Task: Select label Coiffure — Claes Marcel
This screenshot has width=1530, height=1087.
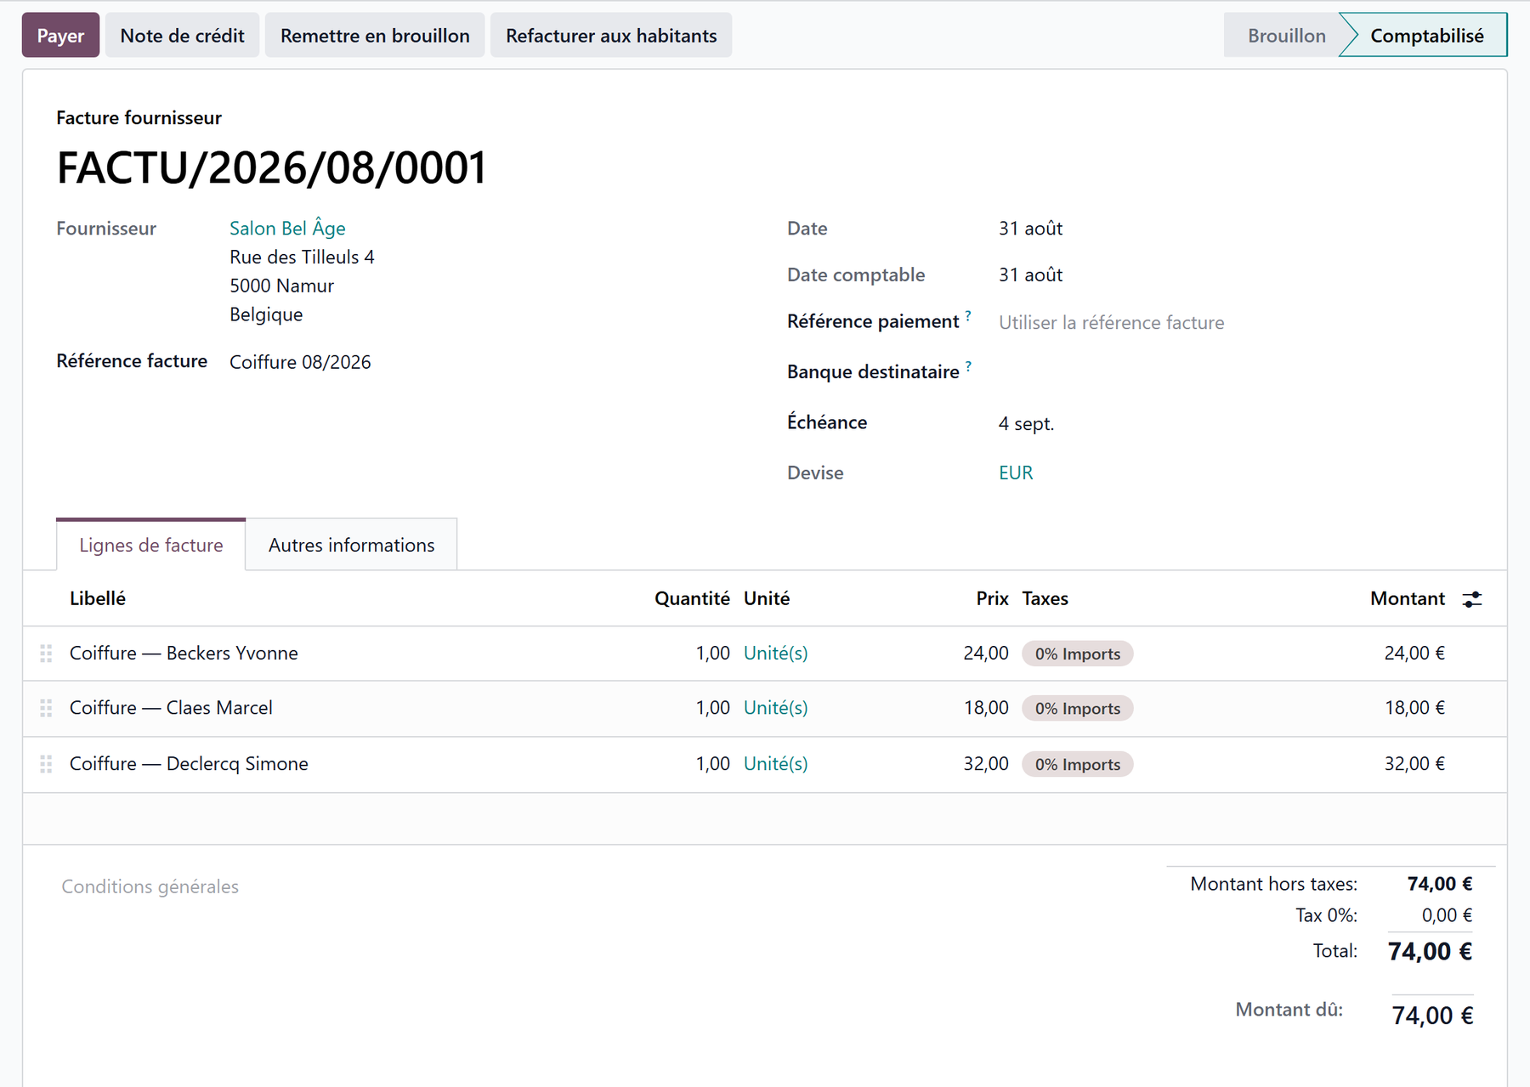Action: pos(171,707)
